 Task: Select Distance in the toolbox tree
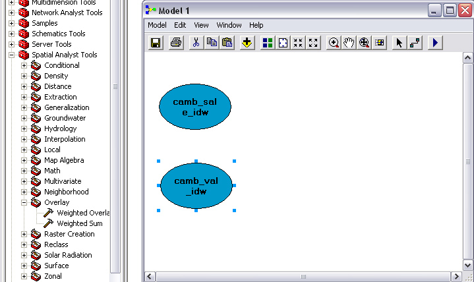[58, 86]
